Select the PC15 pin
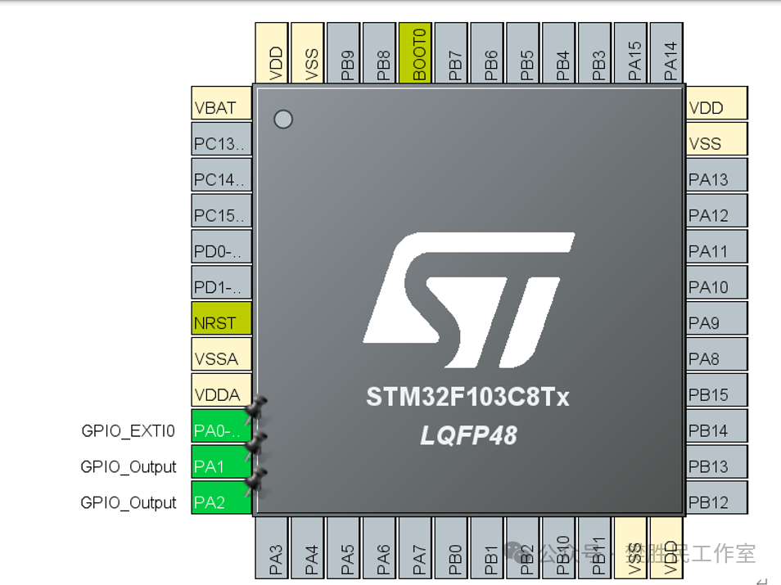781x585 pixels. coord(221,210)
